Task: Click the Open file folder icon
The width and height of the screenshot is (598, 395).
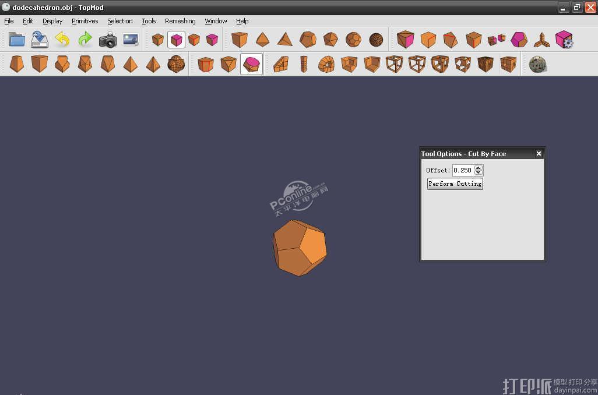Action: click(x=17, y=40)
